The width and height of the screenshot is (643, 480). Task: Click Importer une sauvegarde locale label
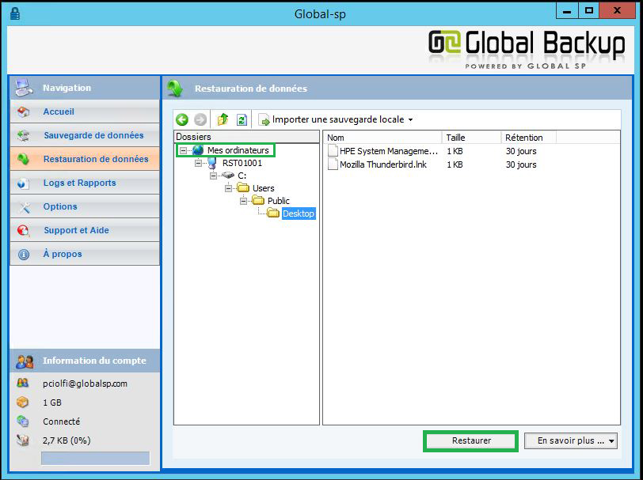click(x=338, y=119)
